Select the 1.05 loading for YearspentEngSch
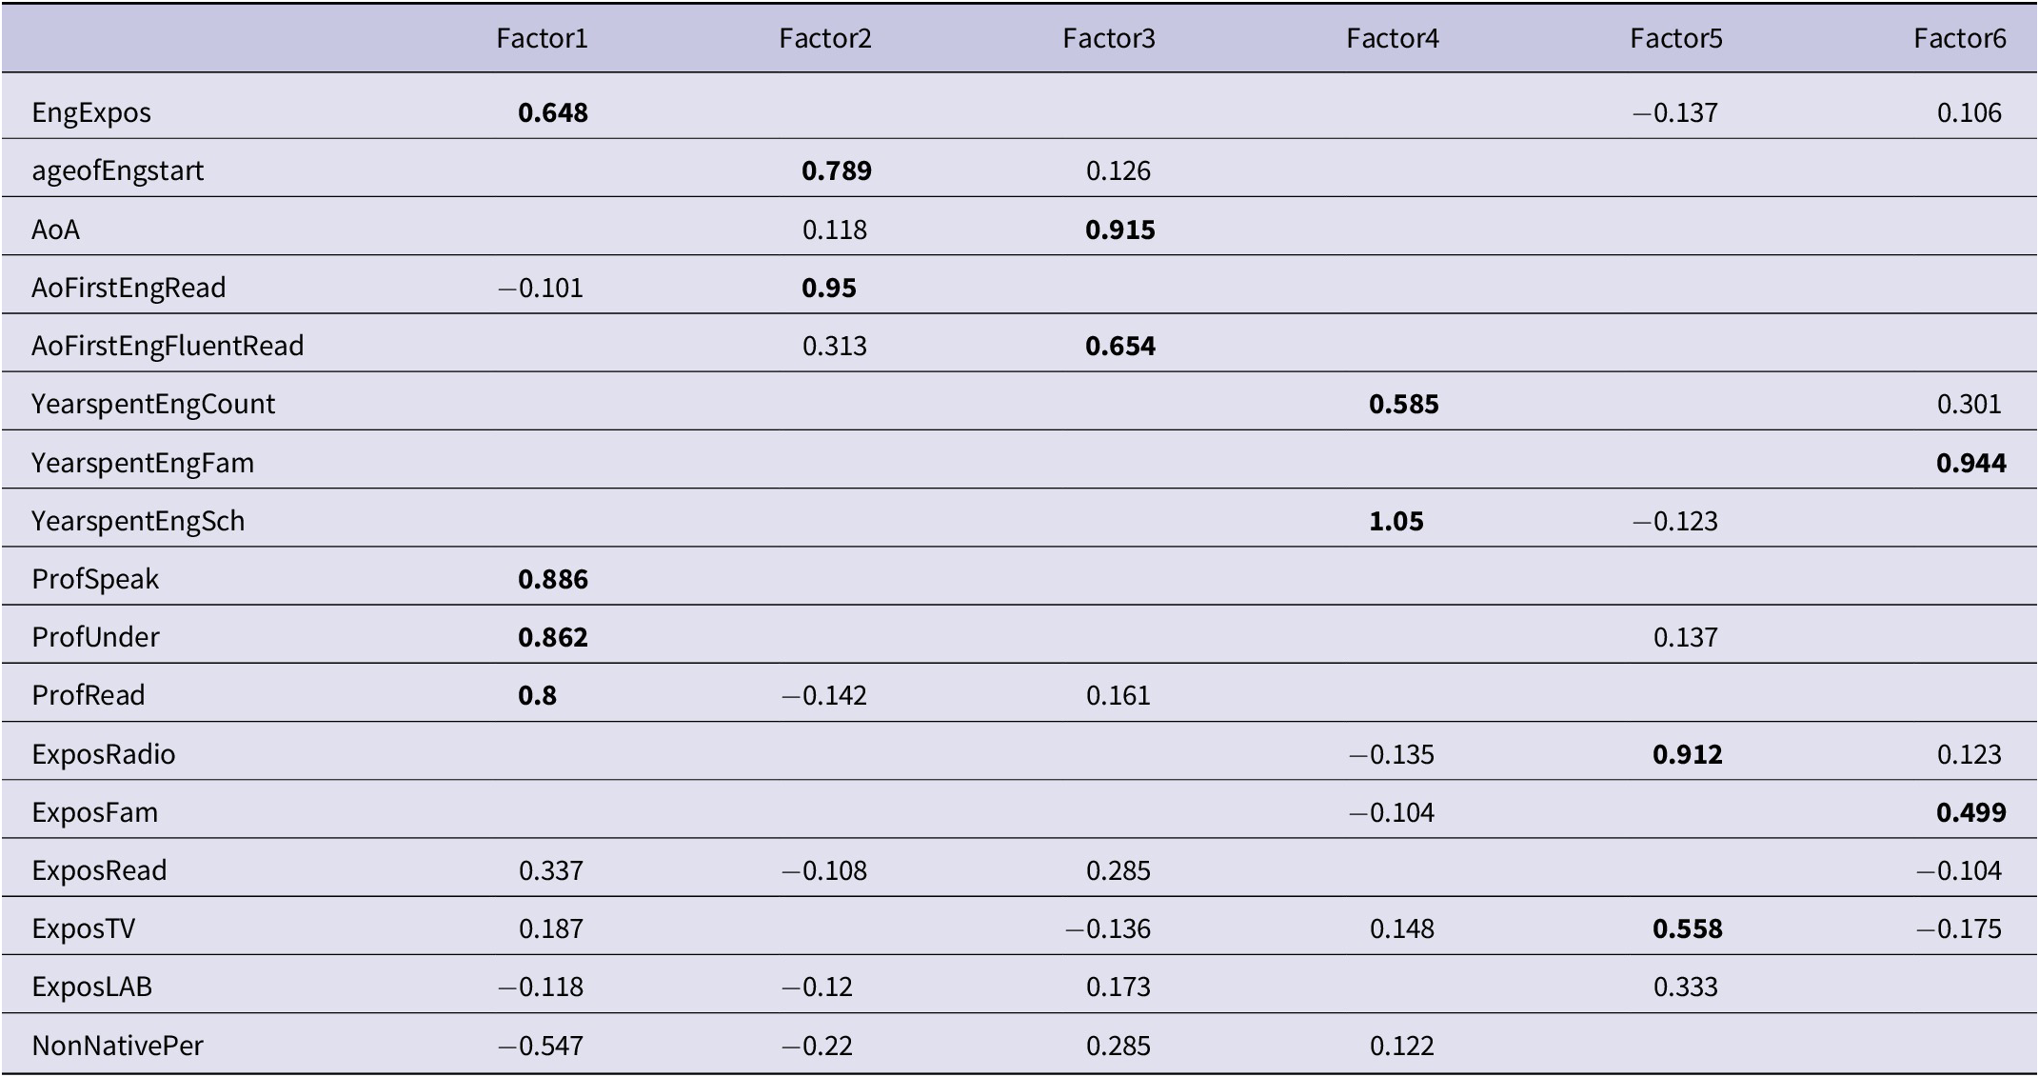This screenshot has height=1077, width=2039. (1396, 521)
